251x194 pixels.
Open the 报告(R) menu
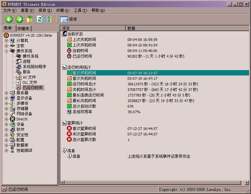pos(45,10)
